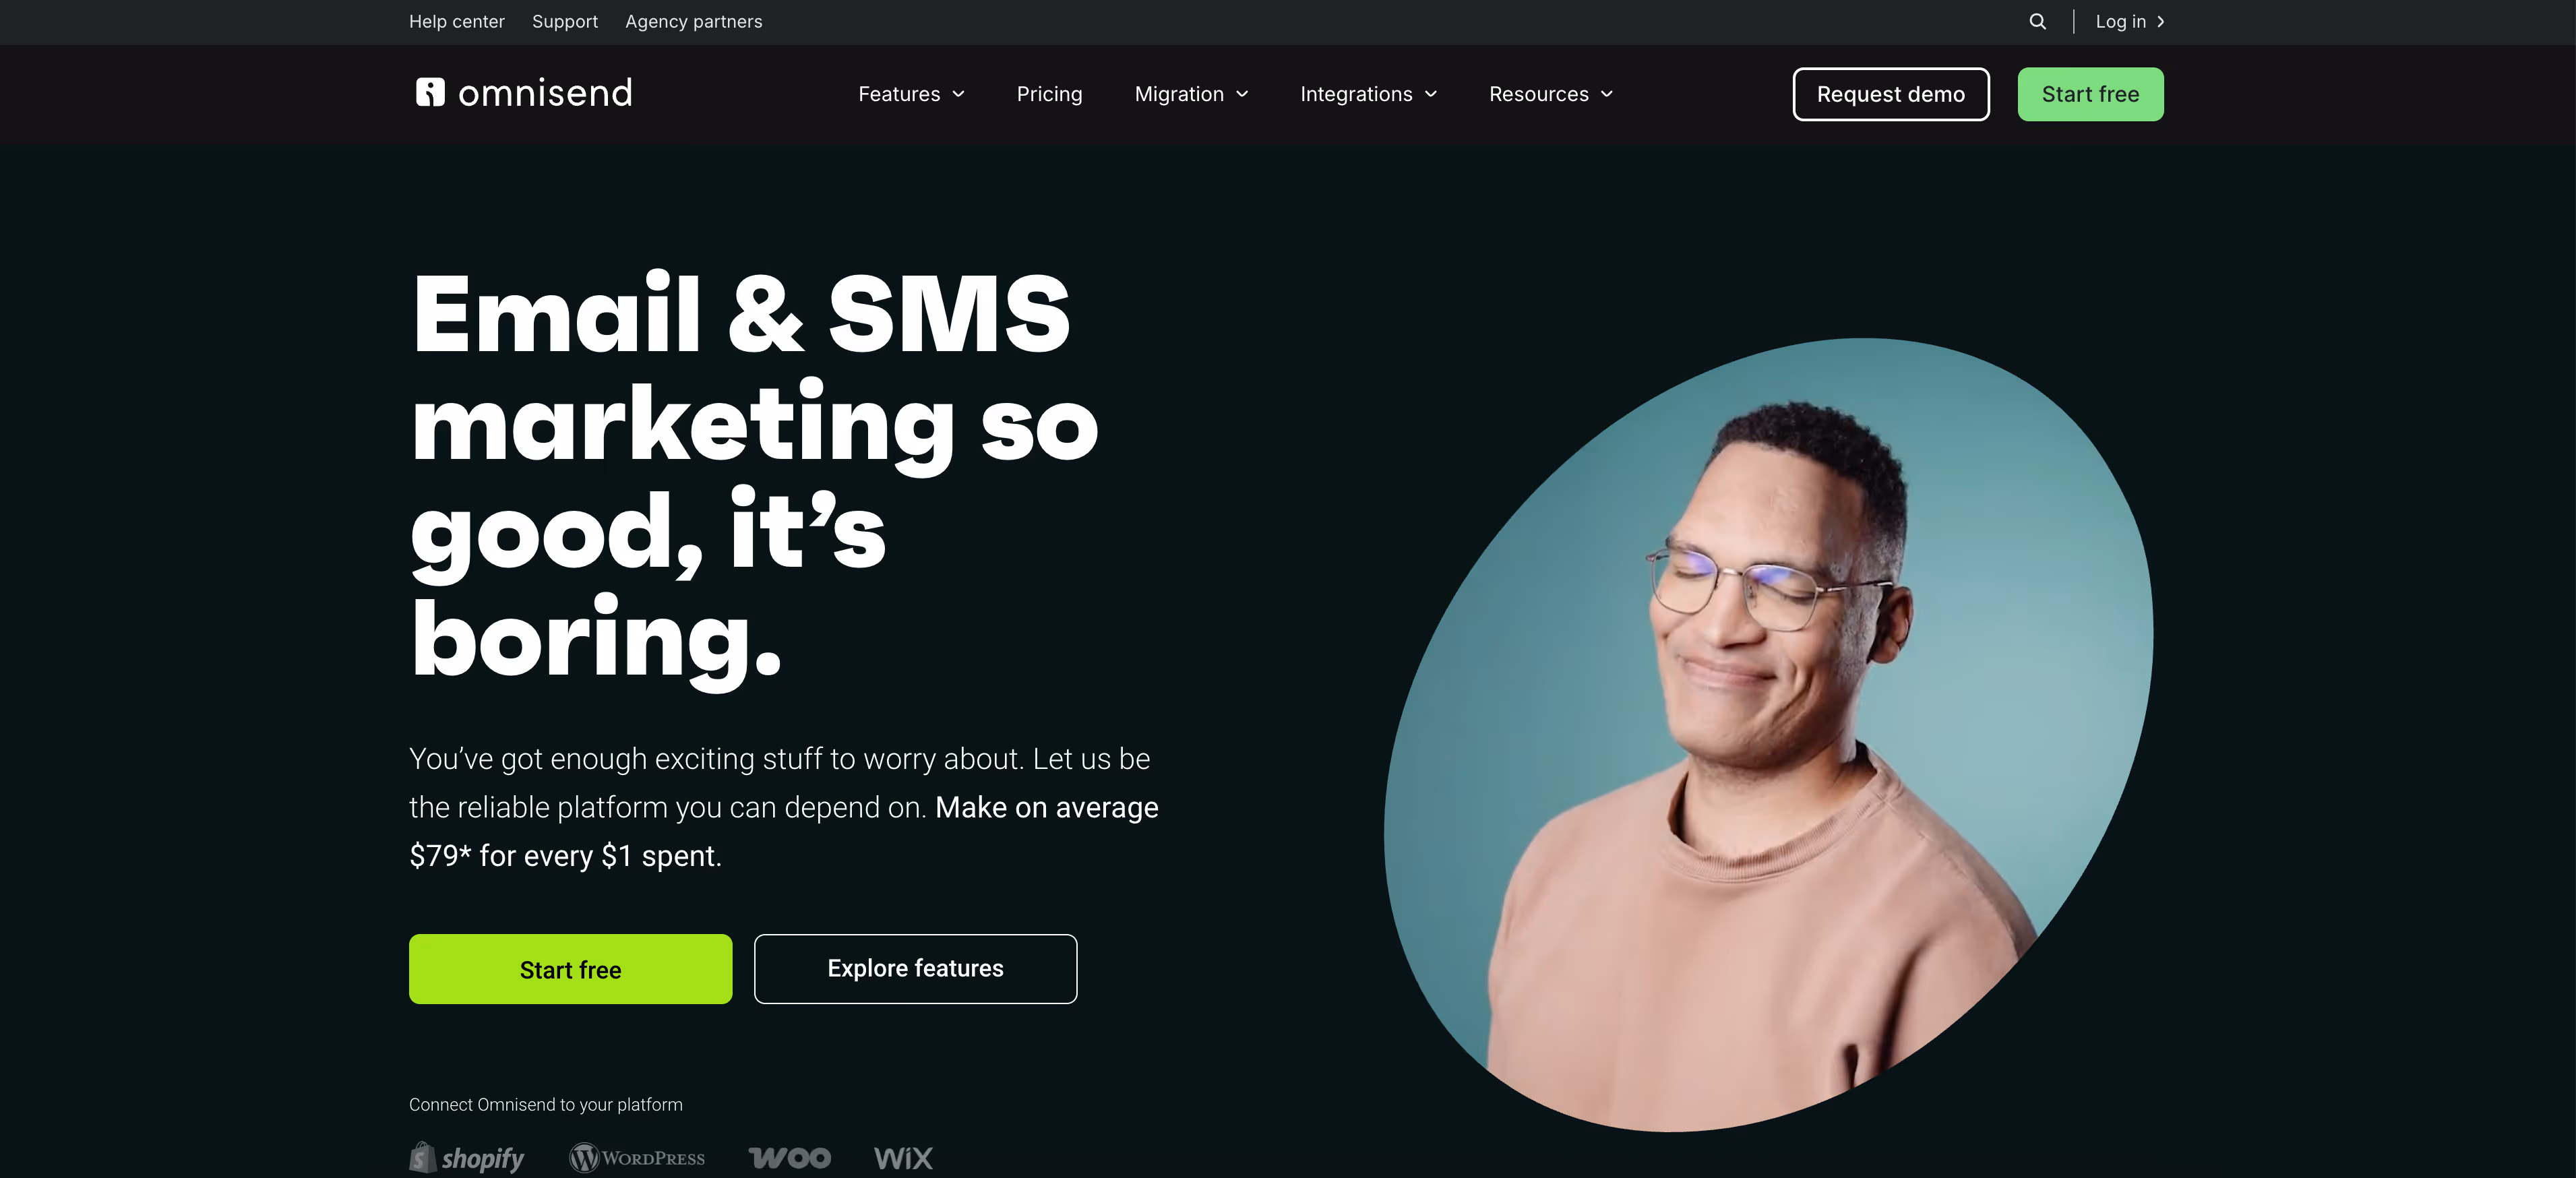Open the Pricing page
The width and height of the screenshot is (2576, 1178).
point(1049,94)
